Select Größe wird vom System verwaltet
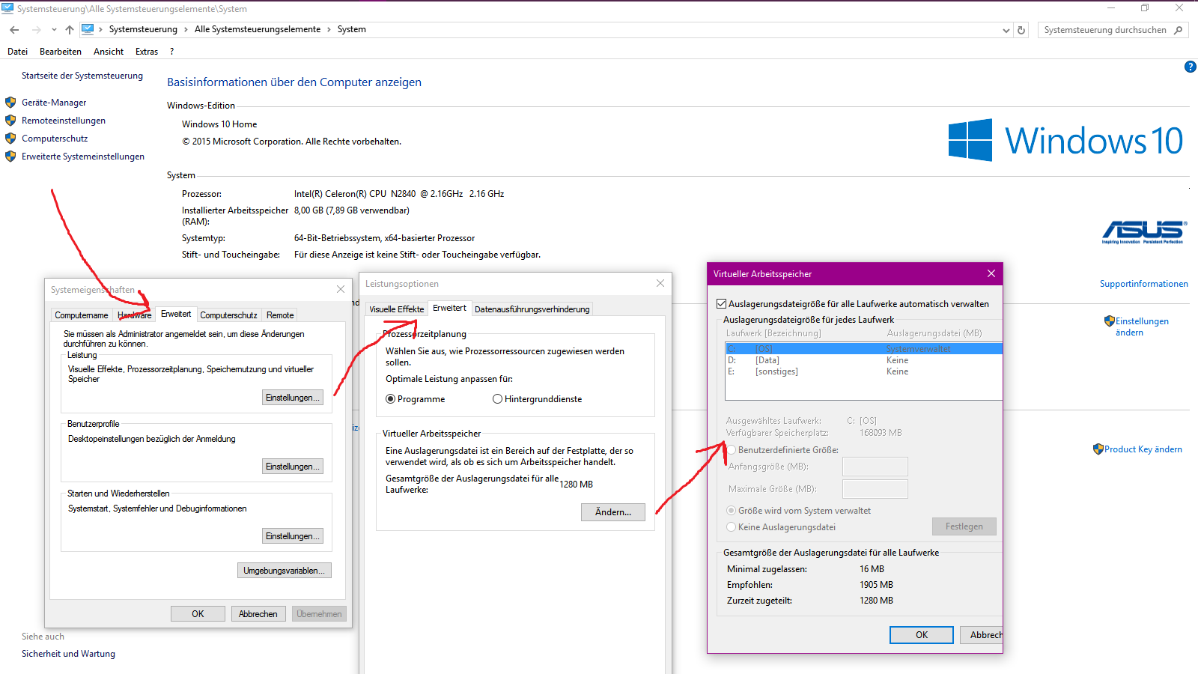The height and width of the screenshot is (674, 1198). [731, 511]
